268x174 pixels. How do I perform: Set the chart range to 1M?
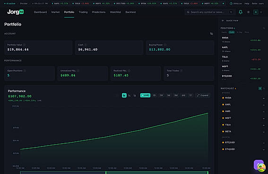[169, 96]
